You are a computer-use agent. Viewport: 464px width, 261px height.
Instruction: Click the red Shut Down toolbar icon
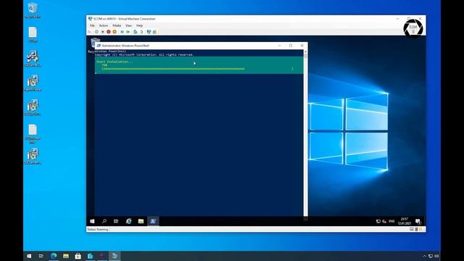[x=109, y=32]
